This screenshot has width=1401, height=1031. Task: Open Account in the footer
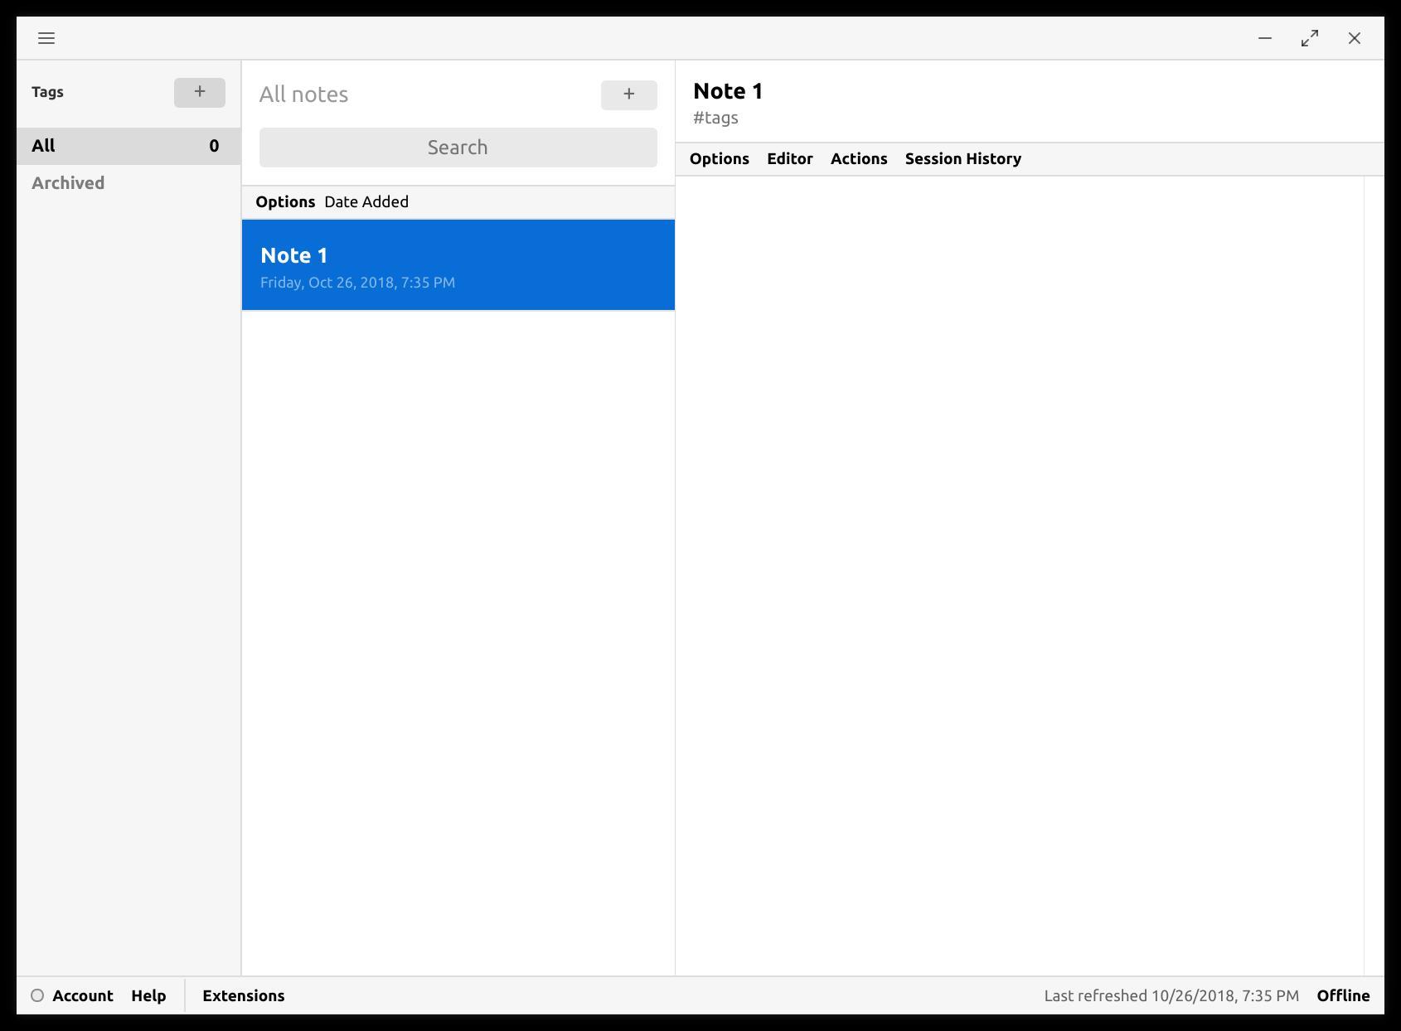point(83,995)
